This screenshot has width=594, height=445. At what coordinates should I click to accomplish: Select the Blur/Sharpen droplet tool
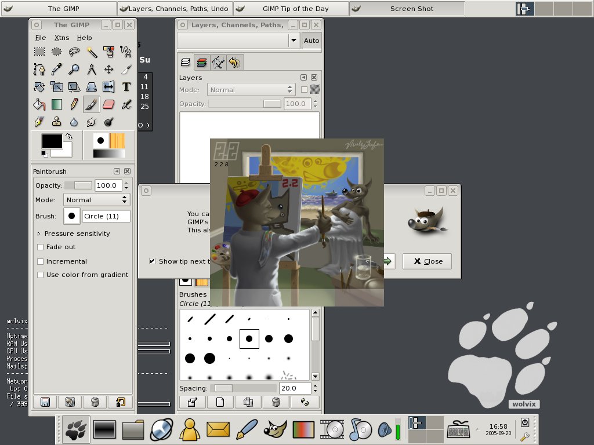point(74,122)
